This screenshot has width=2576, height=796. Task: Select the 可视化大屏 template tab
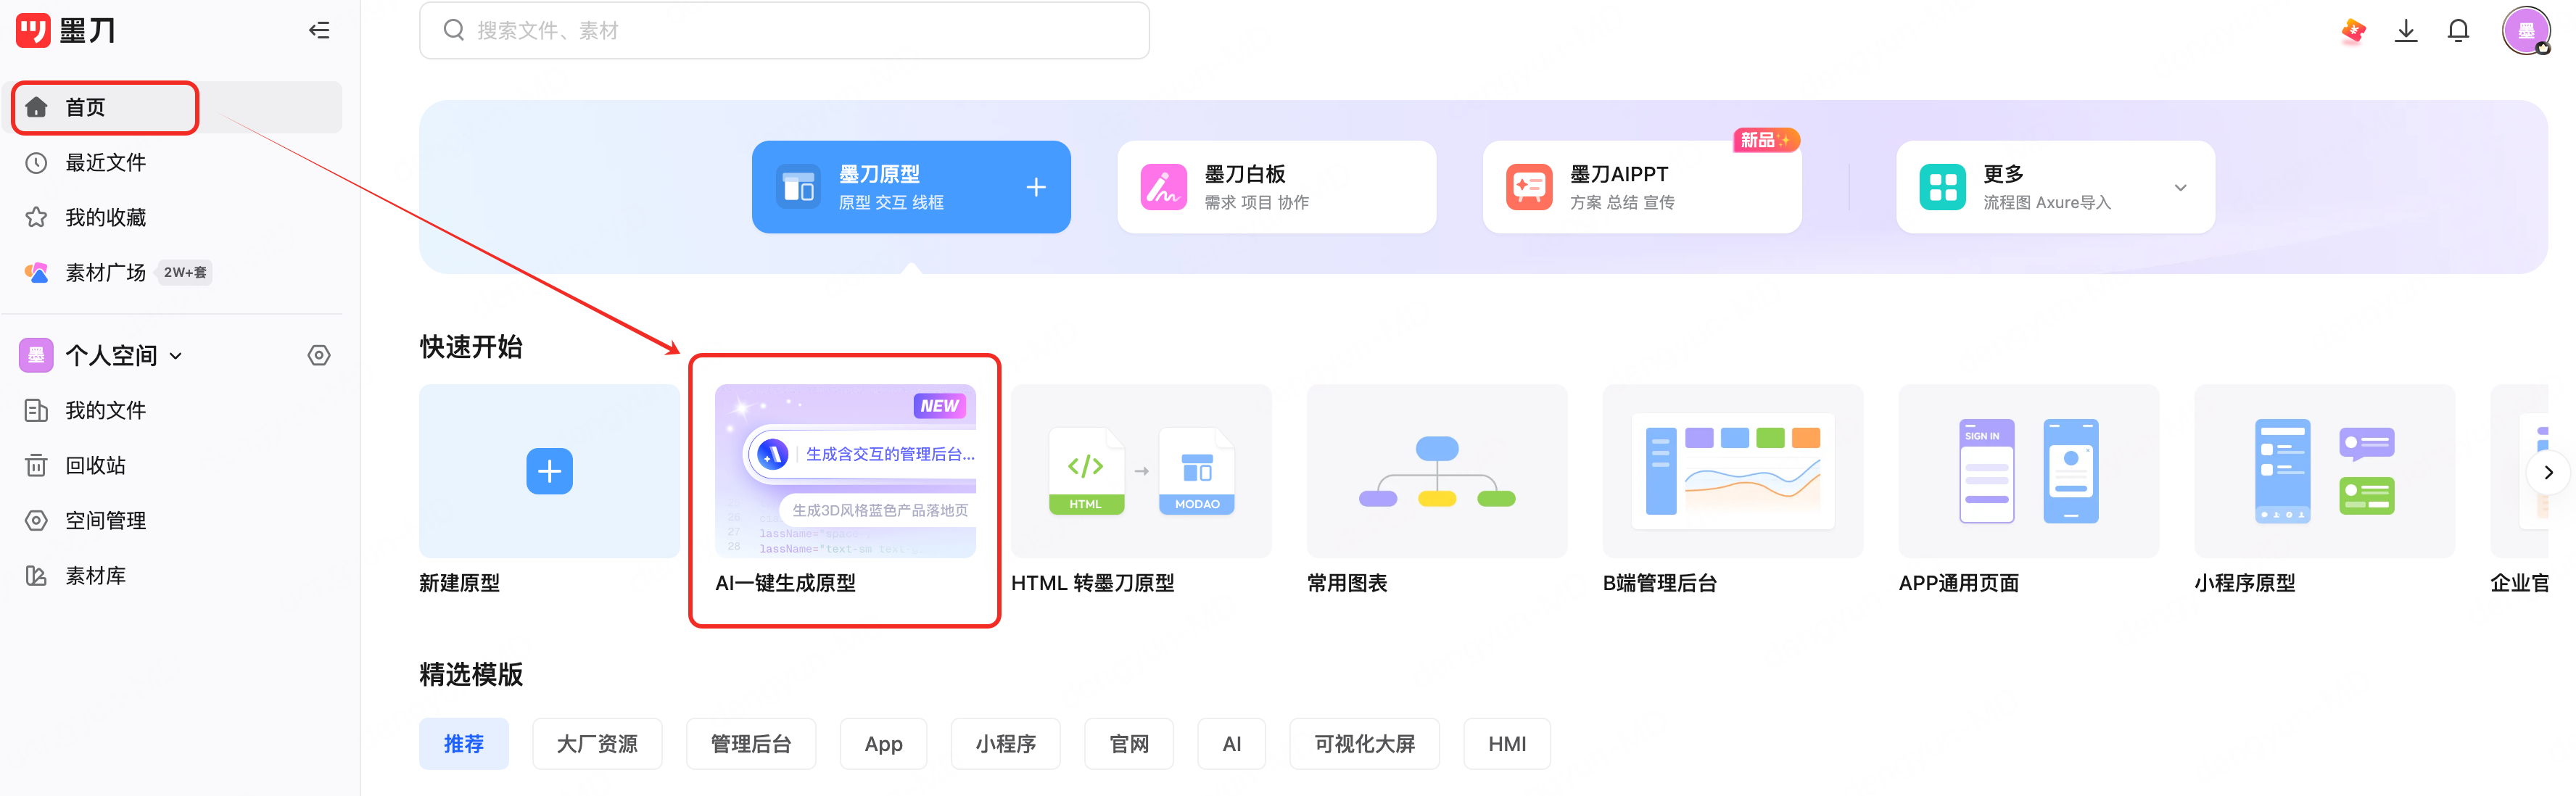[x=1364, y=744]
